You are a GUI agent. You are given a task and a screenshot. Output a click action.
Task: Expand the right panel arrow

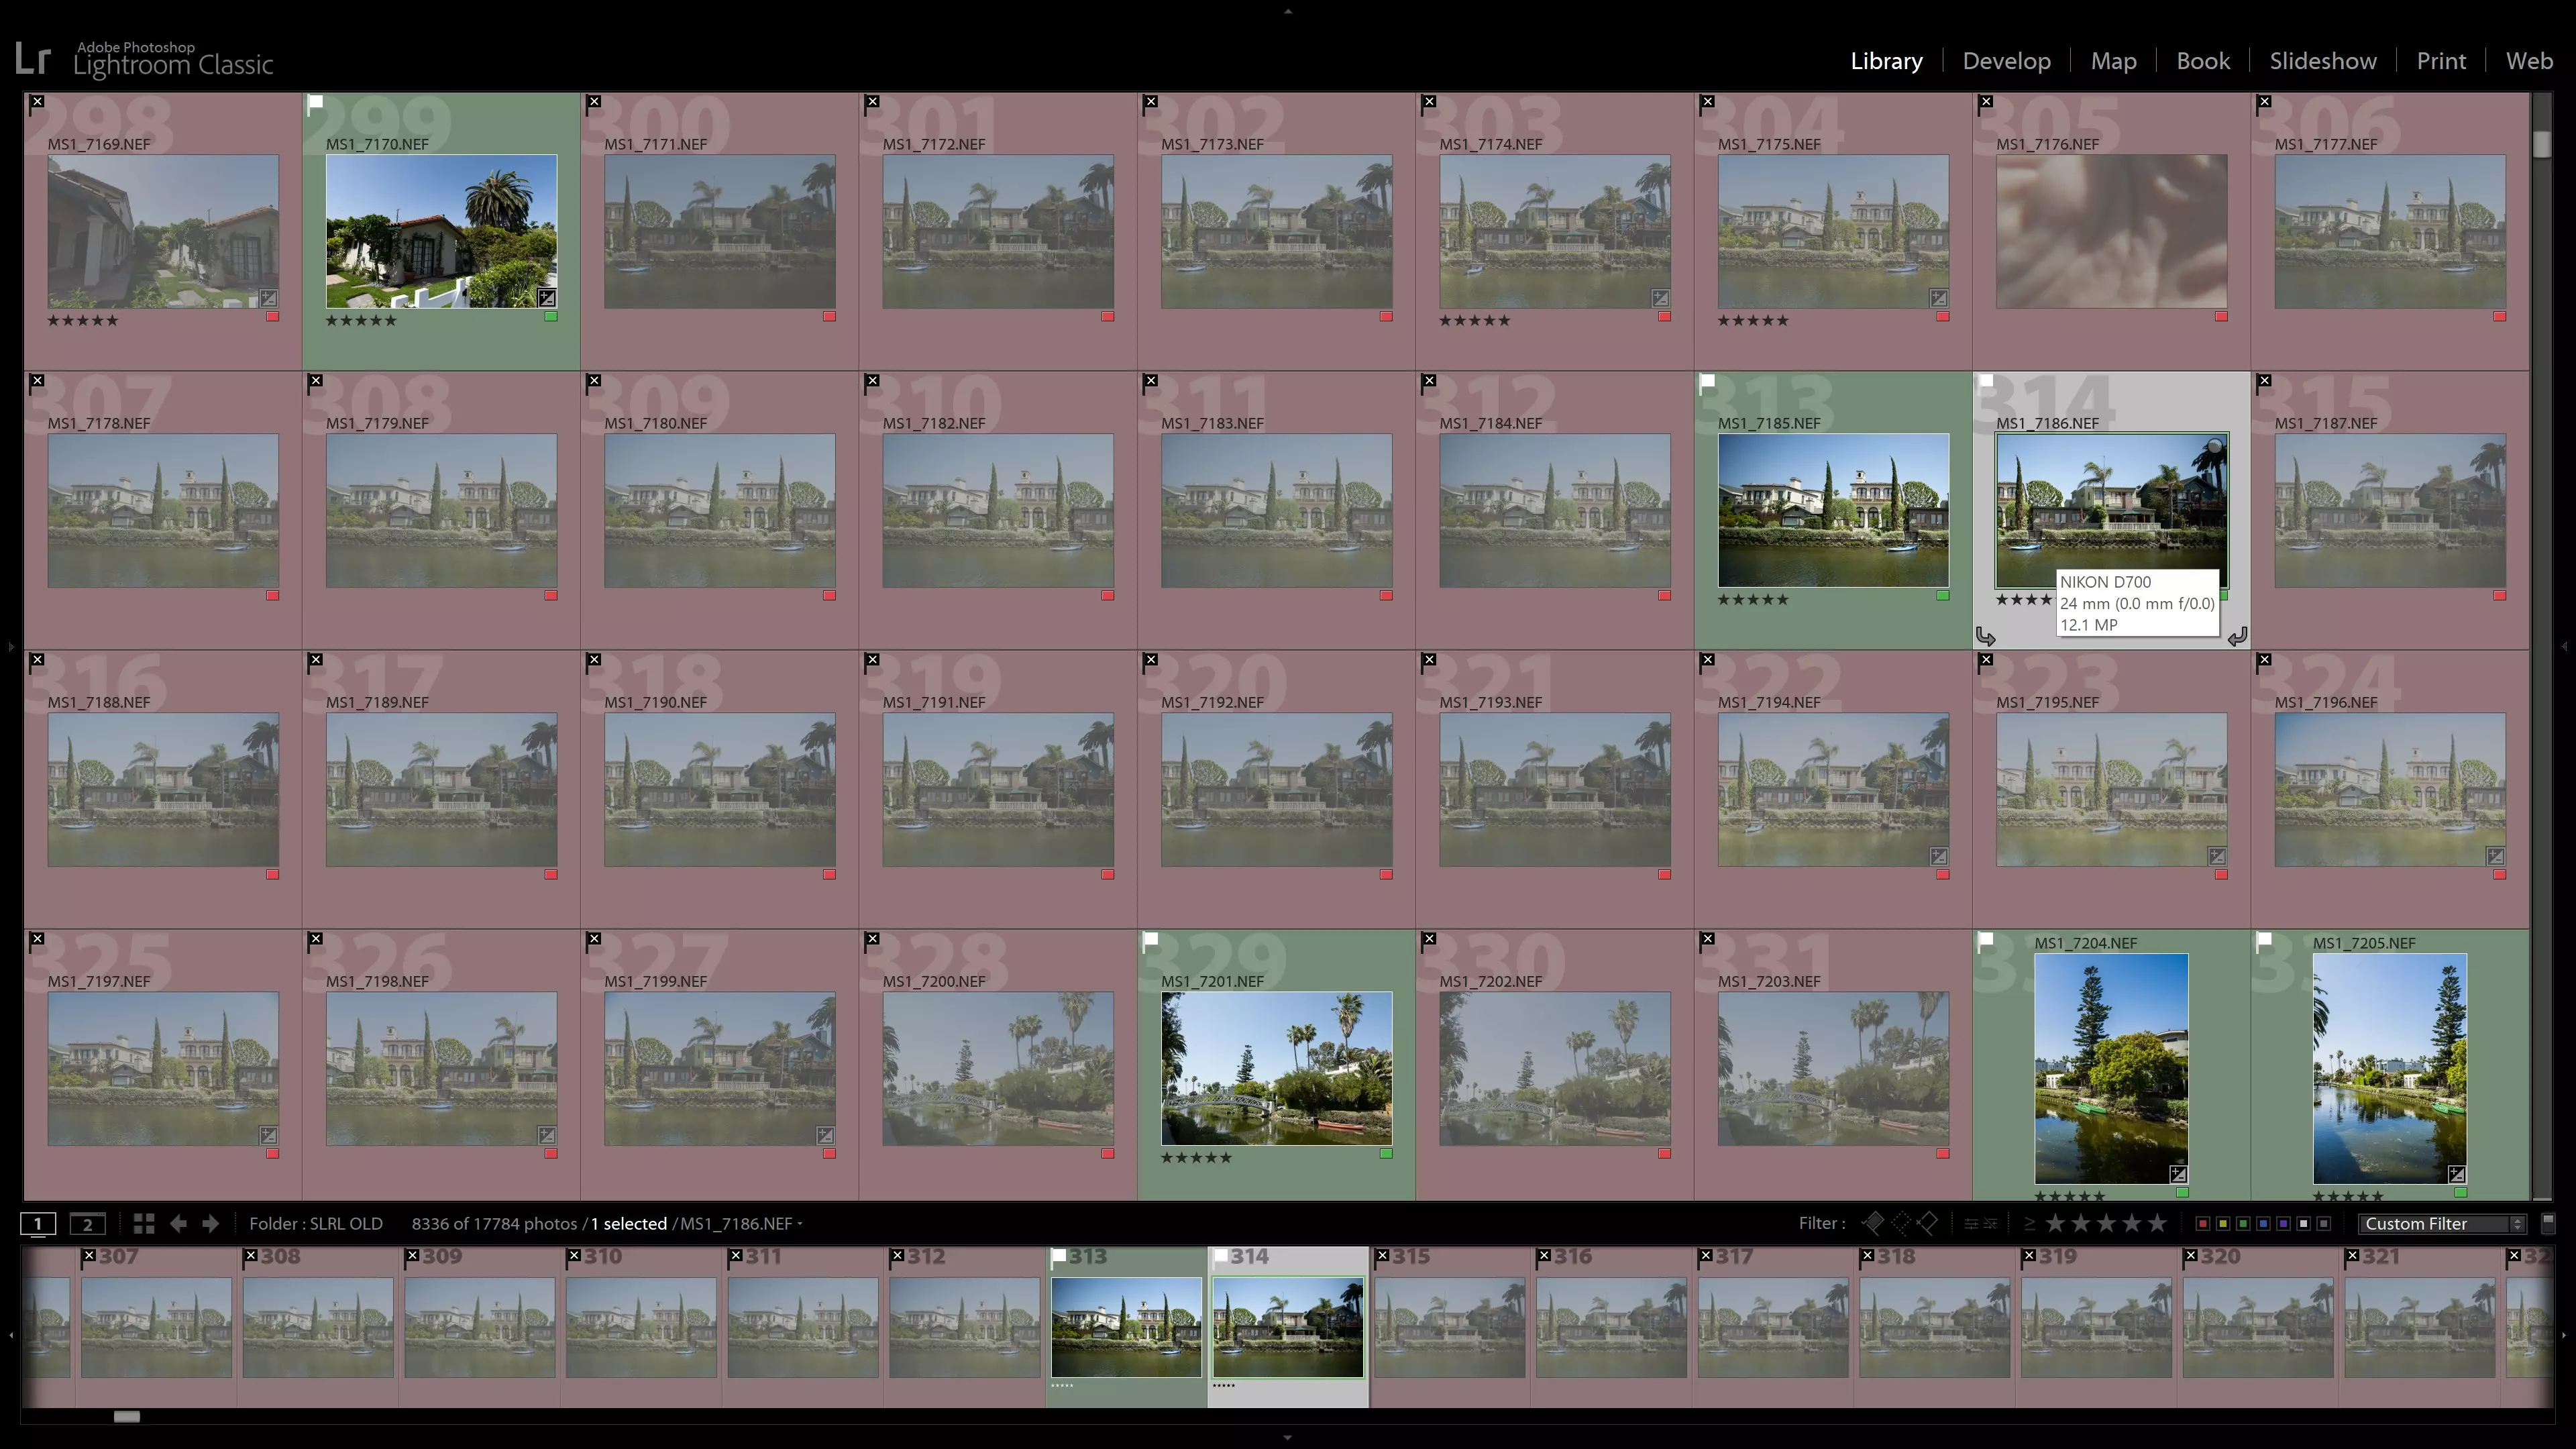(2565, 647)
